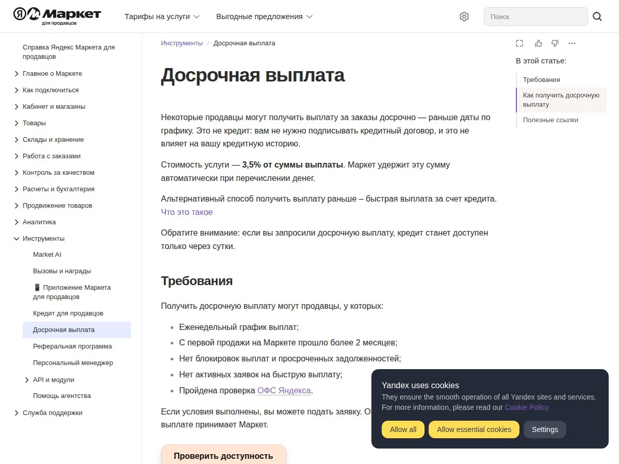Viewport: 619px width, 464px height.
Task: Focus the Поиск search field
Action: click(535, 16)
